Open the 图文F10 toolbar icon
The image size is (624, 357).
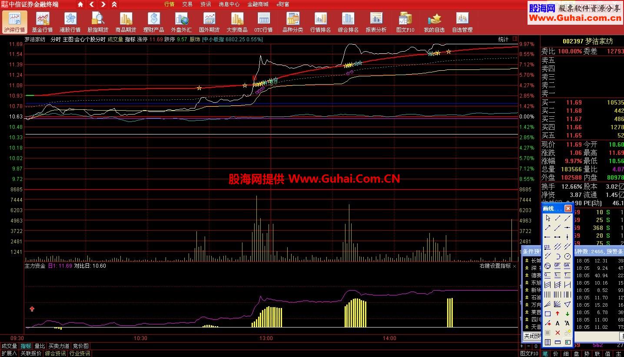tap(405, 22)
